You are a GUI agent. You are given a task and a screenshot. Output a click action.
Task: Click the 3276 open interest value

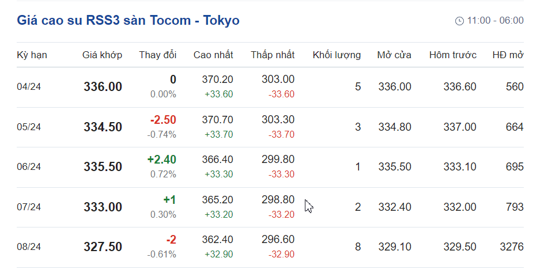[x=511, y=247]
